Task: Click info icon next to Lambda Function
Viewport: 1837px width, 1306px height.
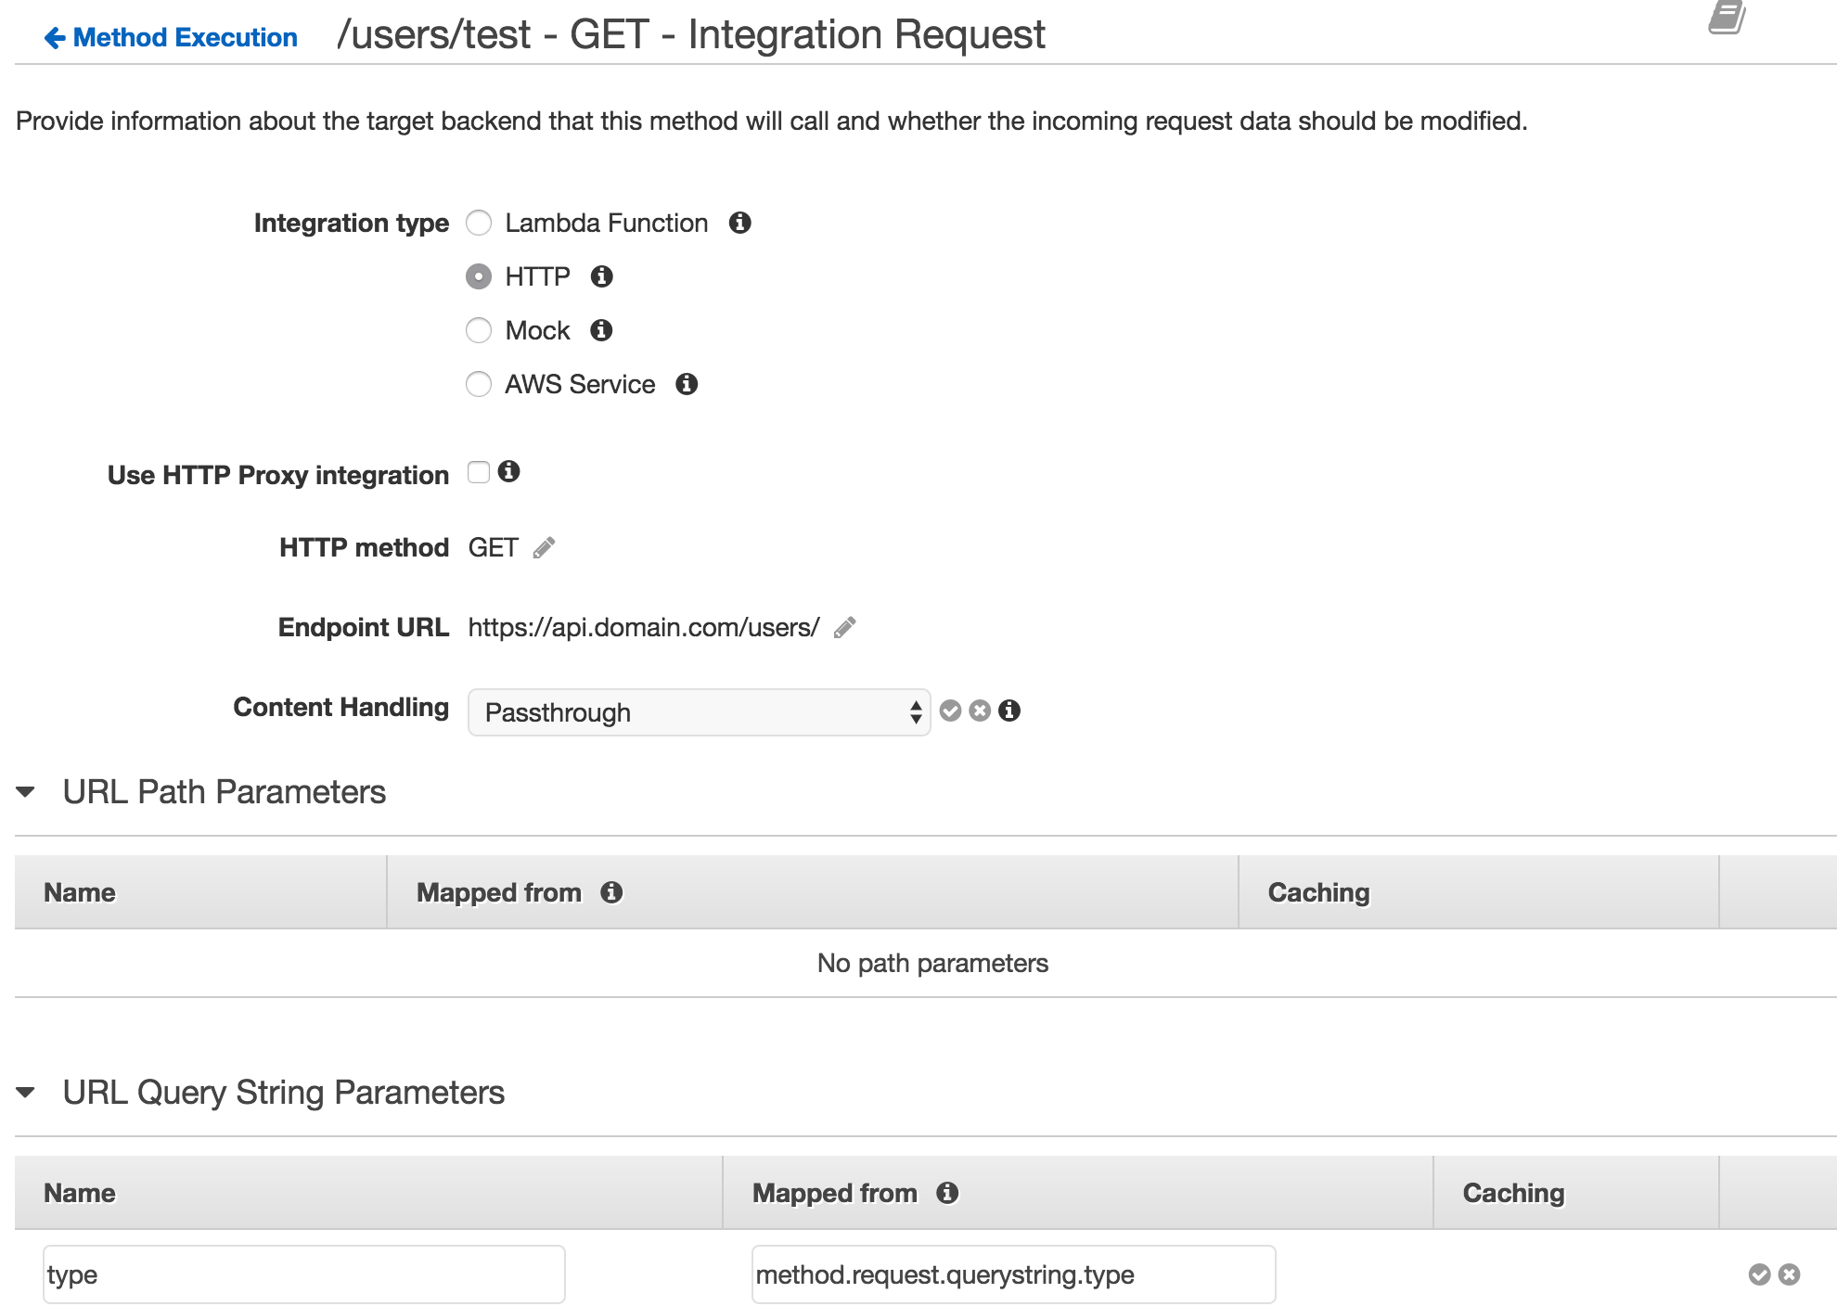Action: tap(739, 223)
